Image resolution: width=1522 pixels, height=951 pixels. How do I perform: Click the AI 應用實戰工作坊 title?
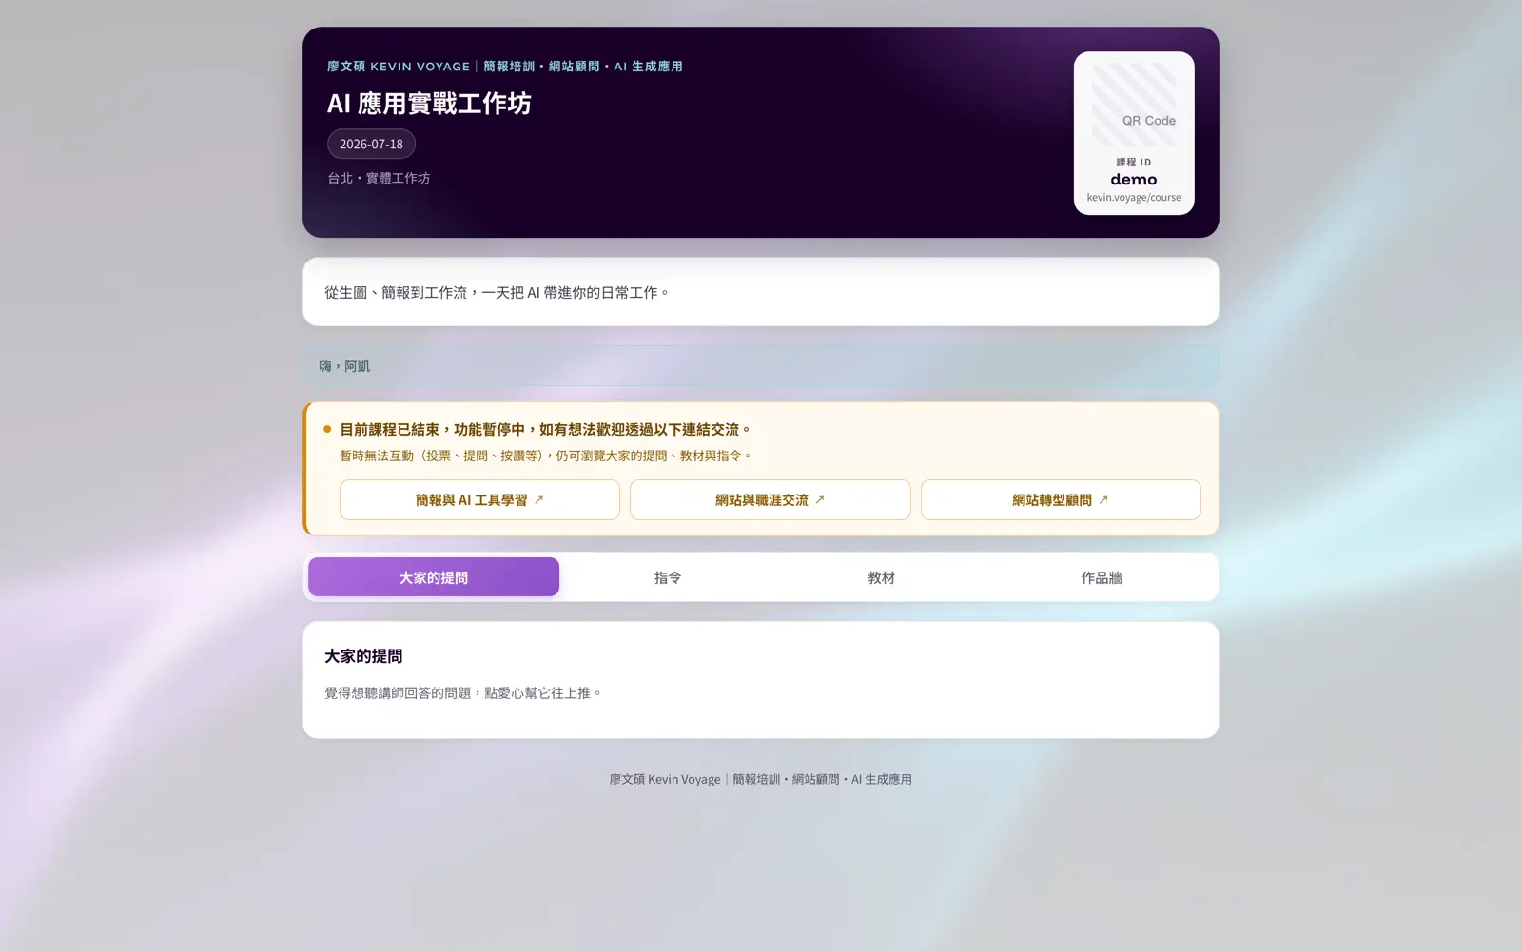(x=429, y=104)
